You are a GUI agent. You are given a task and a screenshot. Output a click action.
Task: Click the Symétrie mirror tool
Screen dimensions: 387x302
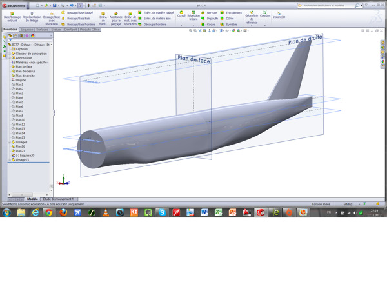pyautogui.click(x=228, y=25)
